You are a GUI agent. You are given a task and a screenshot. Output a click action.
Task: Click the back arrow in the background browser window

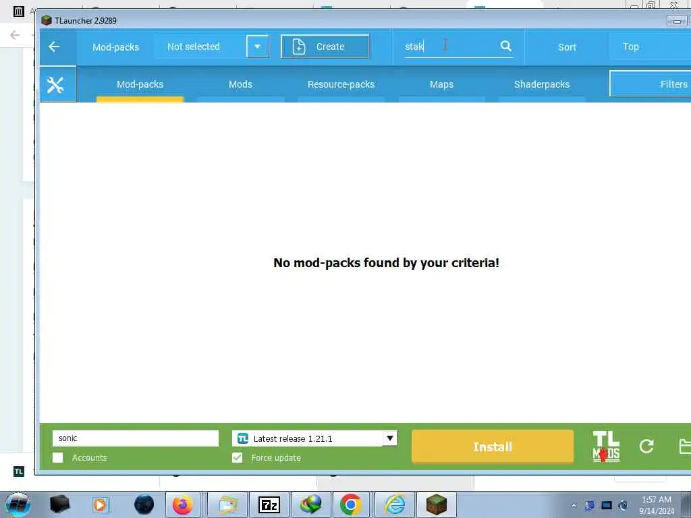(x=15, y=35)
